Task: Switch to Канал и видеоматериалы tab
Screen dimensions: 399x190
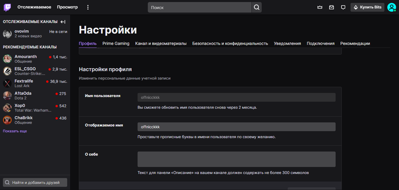Action: tap(161, 43)
